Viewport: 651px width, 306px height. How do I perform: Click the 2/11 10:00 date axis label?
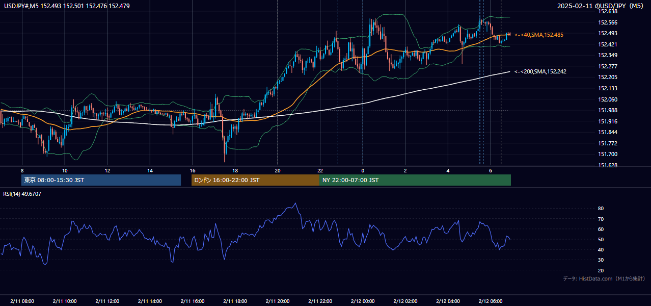(x=65, y=301)
